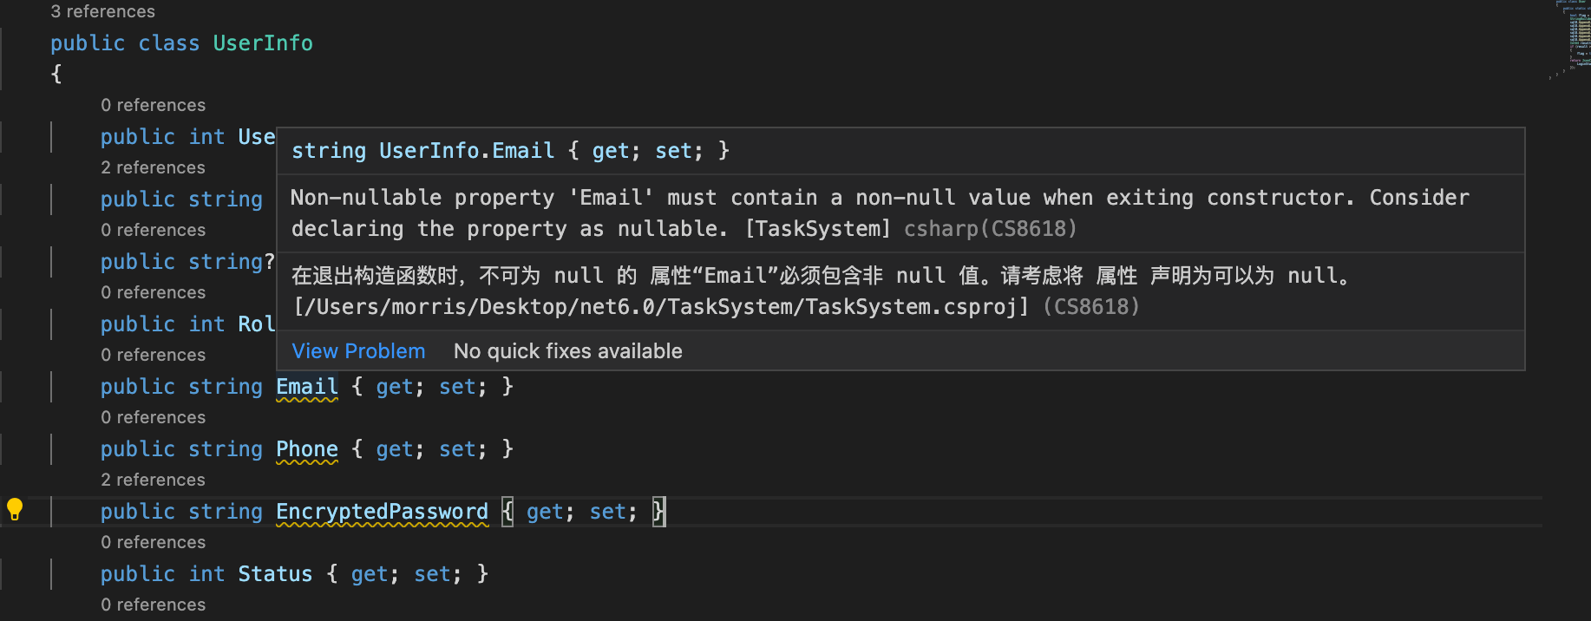Click the Phone property name
The height and width of the screenshot is (621, 1591).
(x=307, y=449)
